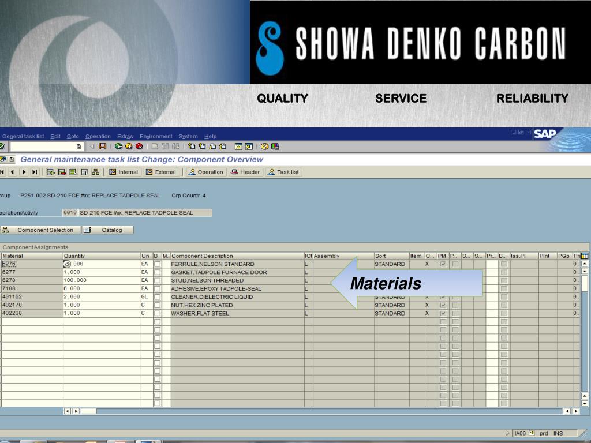591x443 pixels.
Task: Tick the B checkbox for FERRULE,NELSON STANDARD
Action: click(x=157, y=264)
